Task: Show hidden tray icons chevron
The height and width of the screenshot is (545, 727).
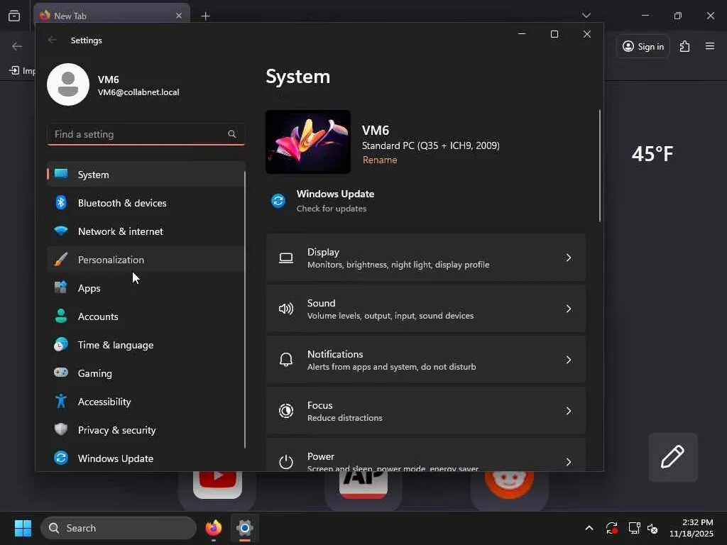Action: [589, 528]
